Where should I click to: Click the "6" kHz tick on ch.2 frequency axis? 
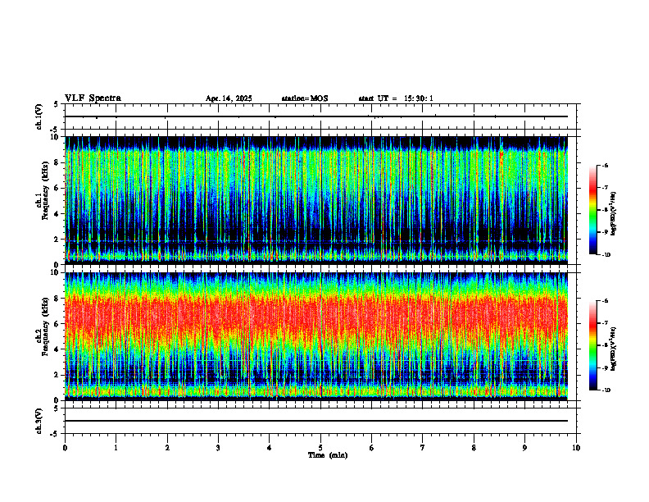click(57, 324)
